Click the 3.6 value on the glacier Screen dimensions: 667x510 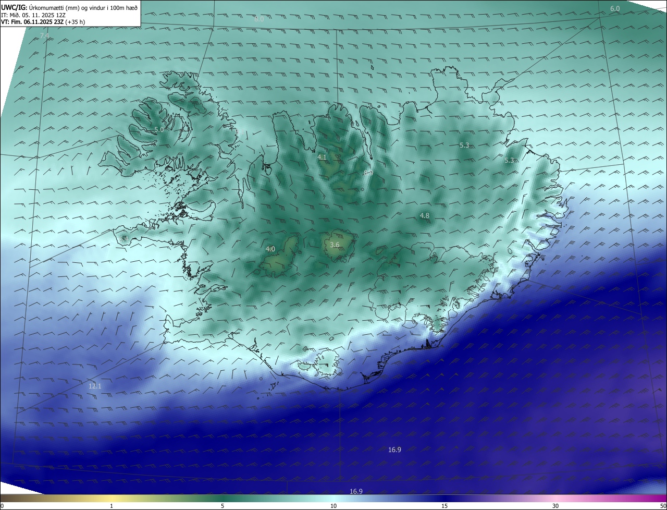tap(335, 245)
